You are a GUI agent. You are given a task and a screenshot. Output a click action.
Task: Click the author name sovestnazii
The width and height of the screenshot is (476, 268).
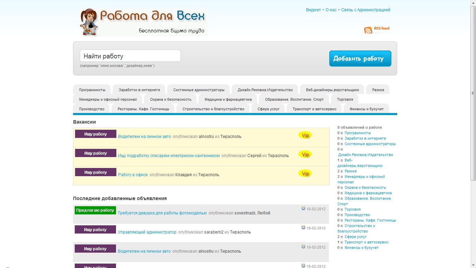(x=245, y=213)
